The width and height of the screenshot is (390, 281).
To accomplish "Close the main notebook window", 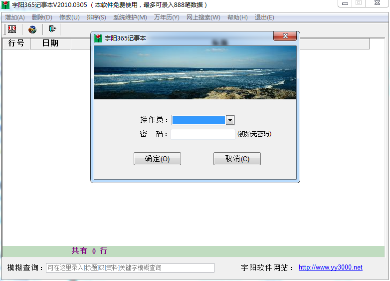I will (377, 3).
